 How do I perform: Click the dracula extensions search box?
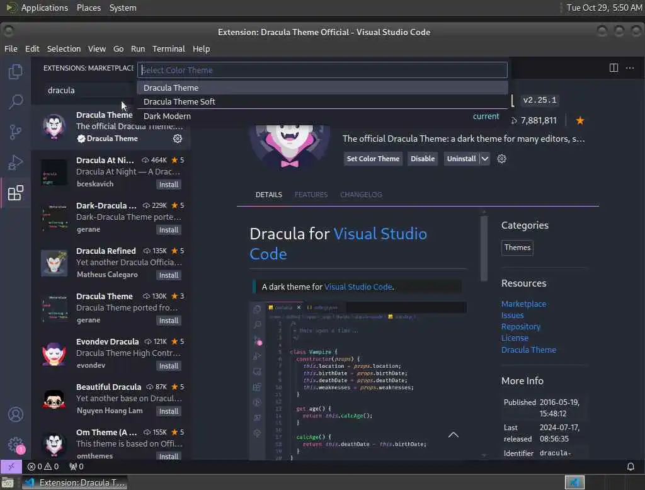88,90
